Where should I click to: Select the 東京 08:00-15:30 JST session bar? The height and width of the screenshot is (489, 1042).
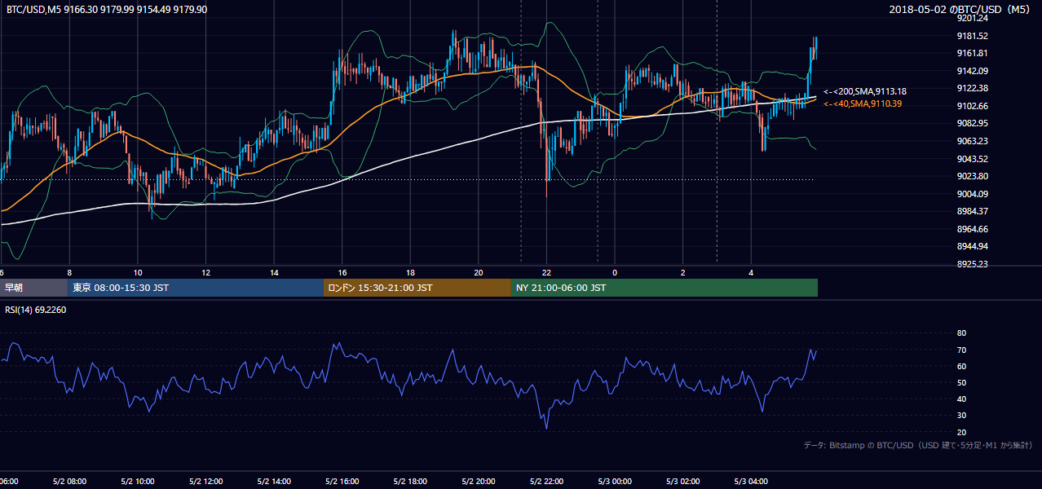coord(196,288)
